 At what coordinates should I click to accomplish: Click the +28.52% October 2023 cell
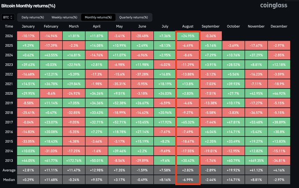click(233, 65)
